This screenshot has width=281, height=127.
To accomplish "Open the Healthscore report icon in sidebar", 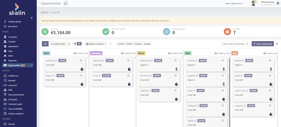I will pos(5,75).
